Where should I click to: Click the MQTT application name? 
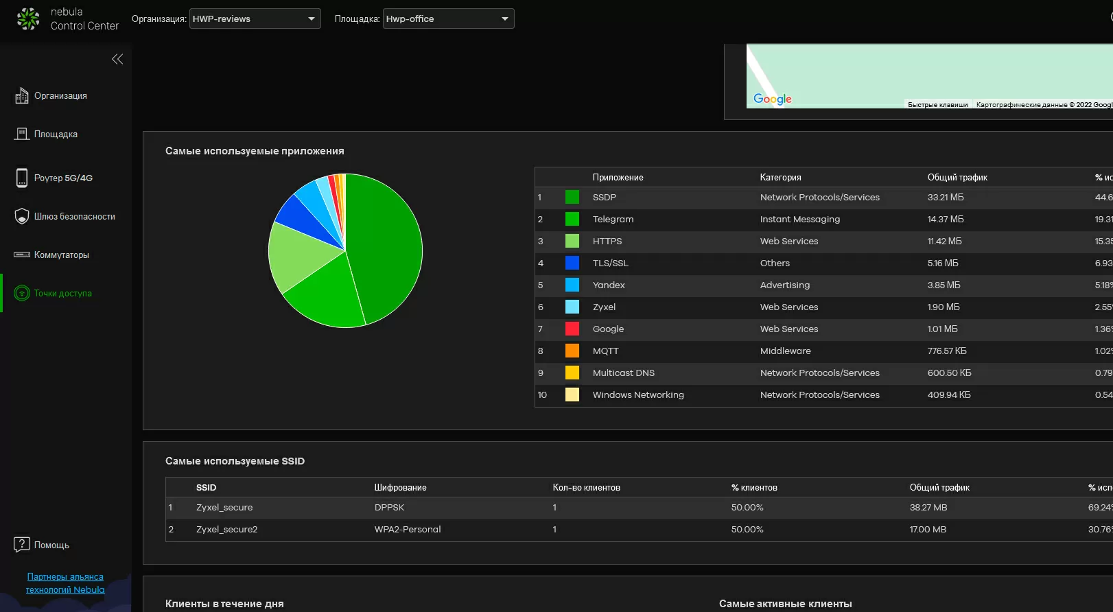[605, 351]
